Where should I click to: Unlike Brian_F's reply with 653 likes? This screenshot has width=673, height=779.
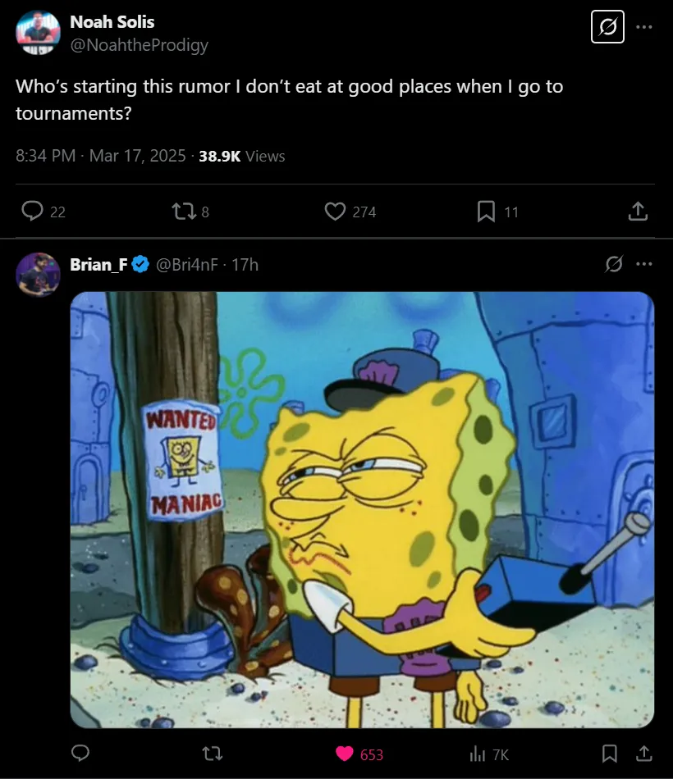[x=346, y=754]
